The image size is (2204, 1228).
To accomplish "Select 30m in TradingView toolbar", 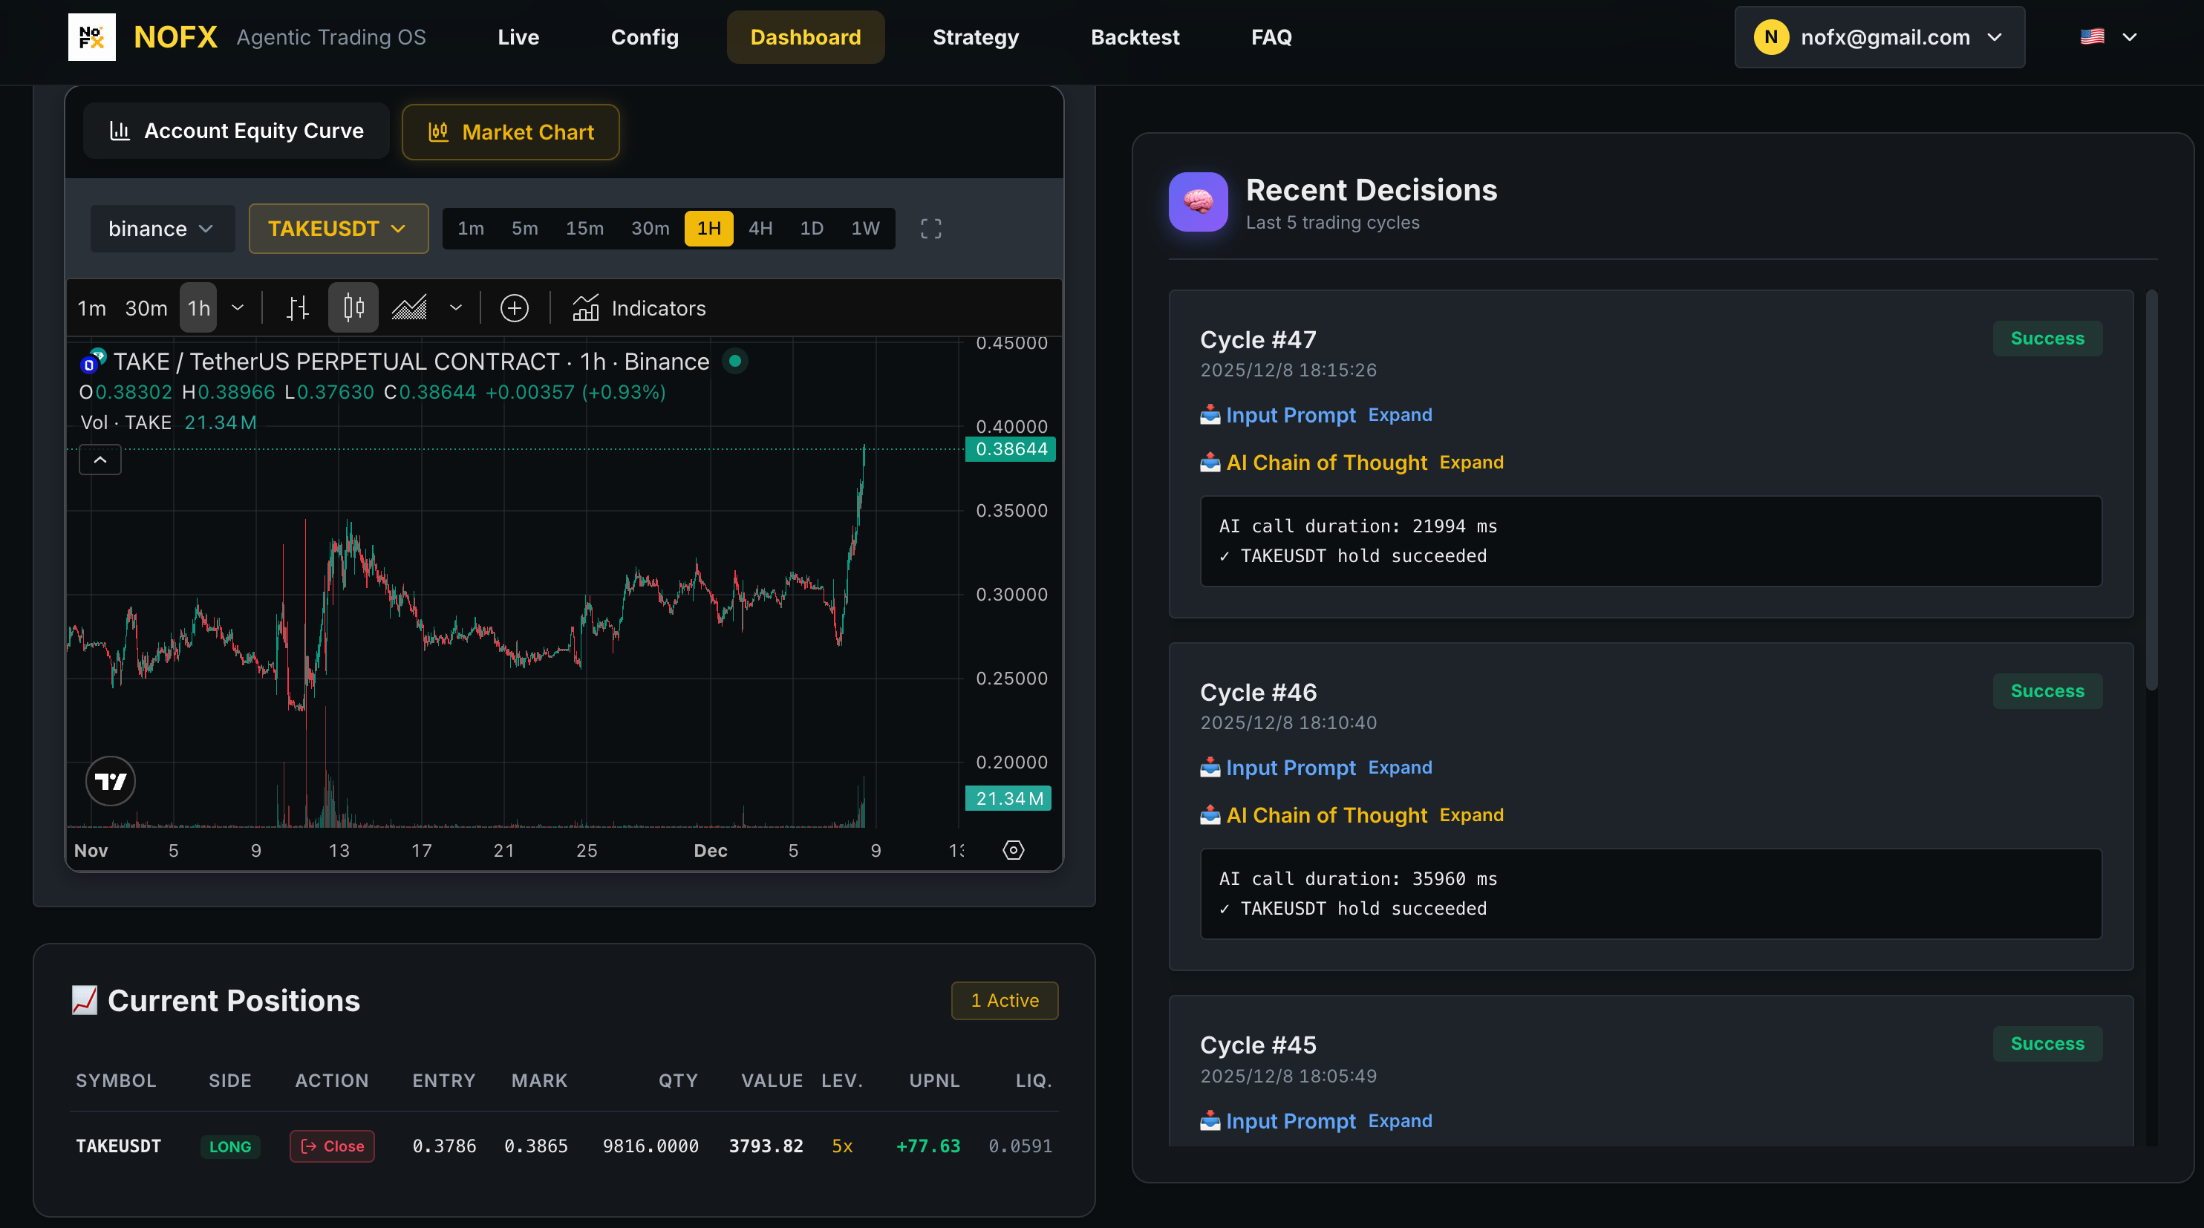I will 146,308.
